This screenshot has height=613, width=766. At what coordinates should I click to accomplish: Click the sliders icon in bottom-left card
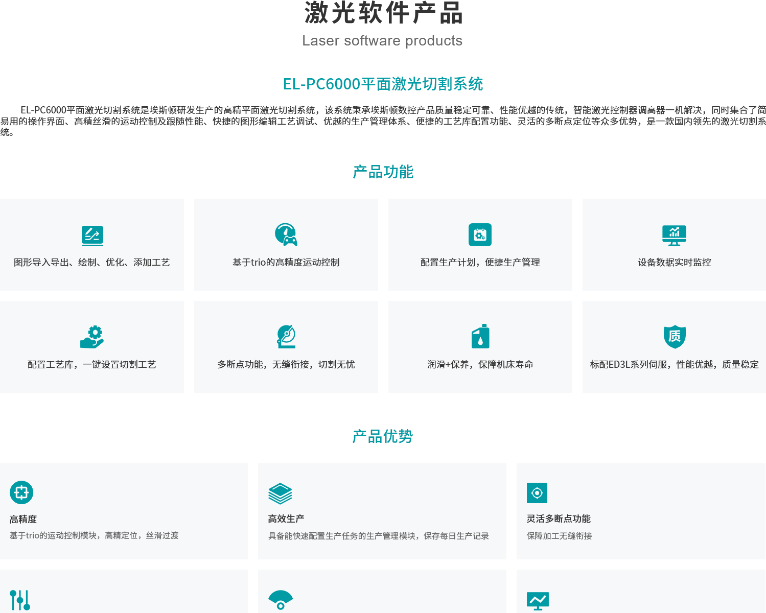pyautogui.click(x=20, y=600)
